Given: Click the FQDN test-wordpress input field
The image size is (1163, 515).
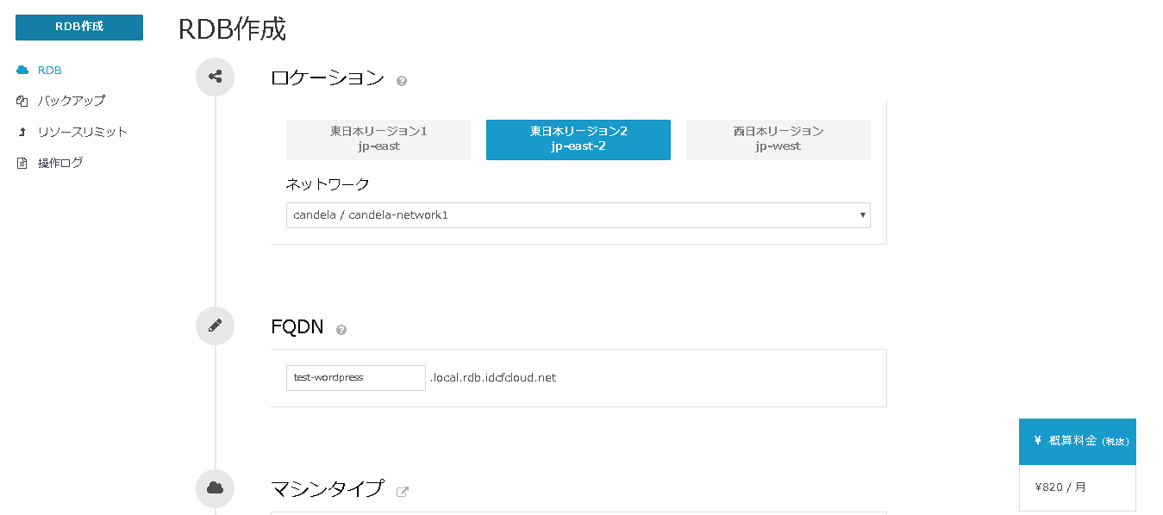Looking at the screenshot, I should tap(356, 378).
